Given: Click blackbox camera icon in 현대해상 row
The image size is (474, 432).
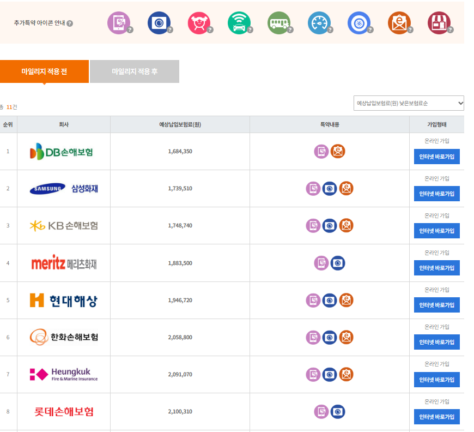Looking at the screenshot, I should [330, 301].
